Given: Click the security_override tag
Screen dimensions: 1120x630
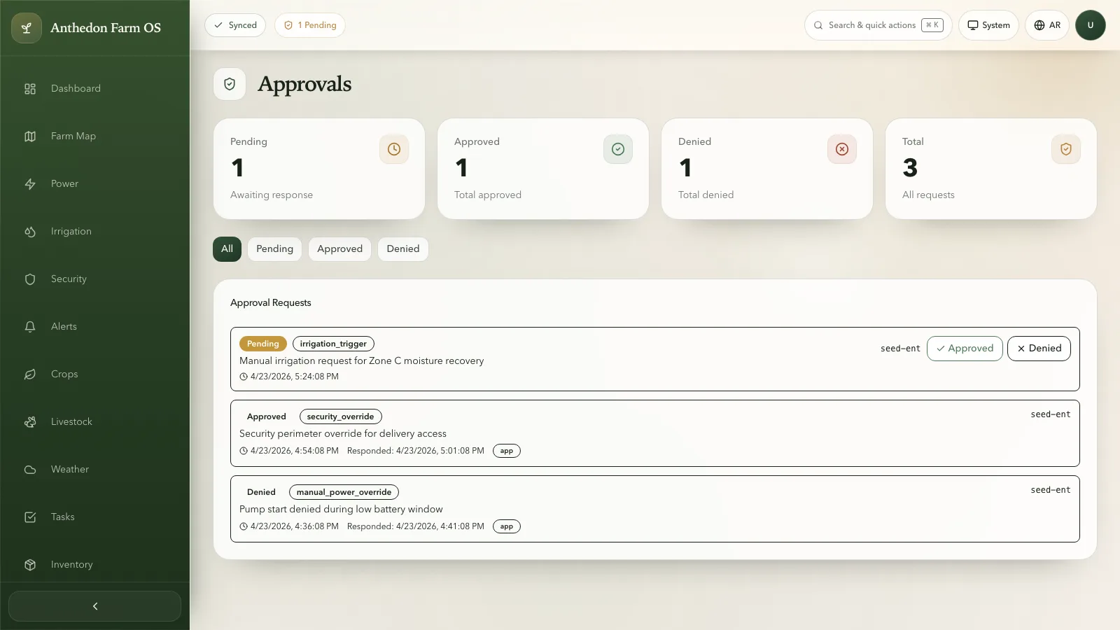Looking at the screenshot, I should (x=340, y=416).
